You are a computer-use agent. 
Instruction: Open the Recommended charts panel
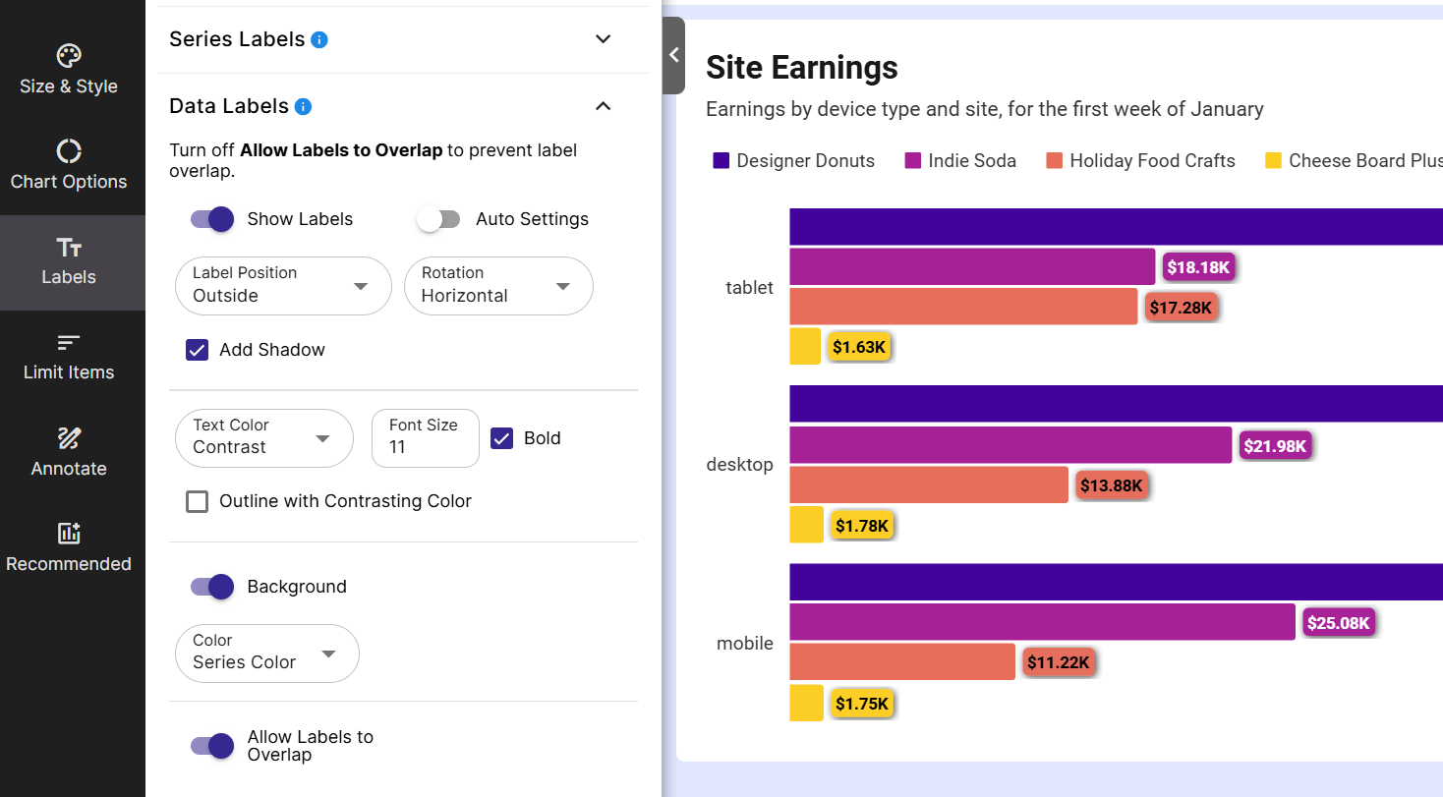(x=68, y=546)
